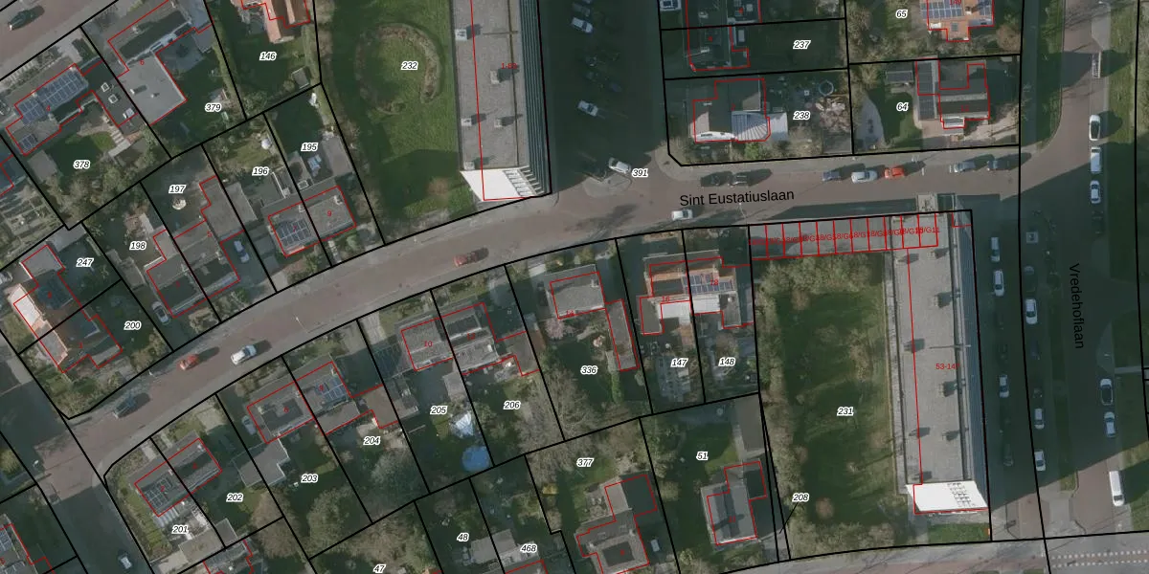Select the Sint Eustatiuslaan street label
Viewport: 1149px width, 574px height.
736,197
